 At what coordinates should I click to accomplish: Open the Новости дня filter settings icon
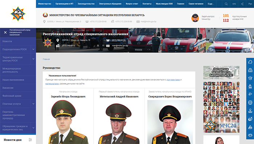click(30, 140)
